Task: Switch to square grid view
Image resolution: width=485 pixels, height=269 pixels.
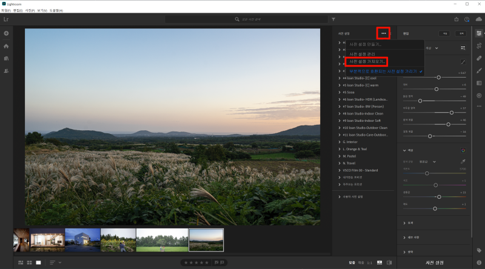Action: point(29,262)
